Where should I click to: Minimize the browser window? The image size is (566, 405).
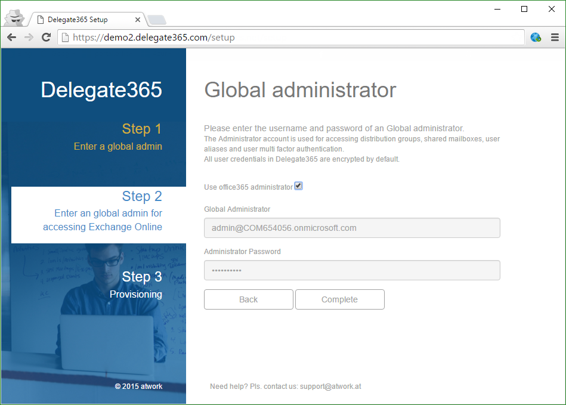(497, 9)
